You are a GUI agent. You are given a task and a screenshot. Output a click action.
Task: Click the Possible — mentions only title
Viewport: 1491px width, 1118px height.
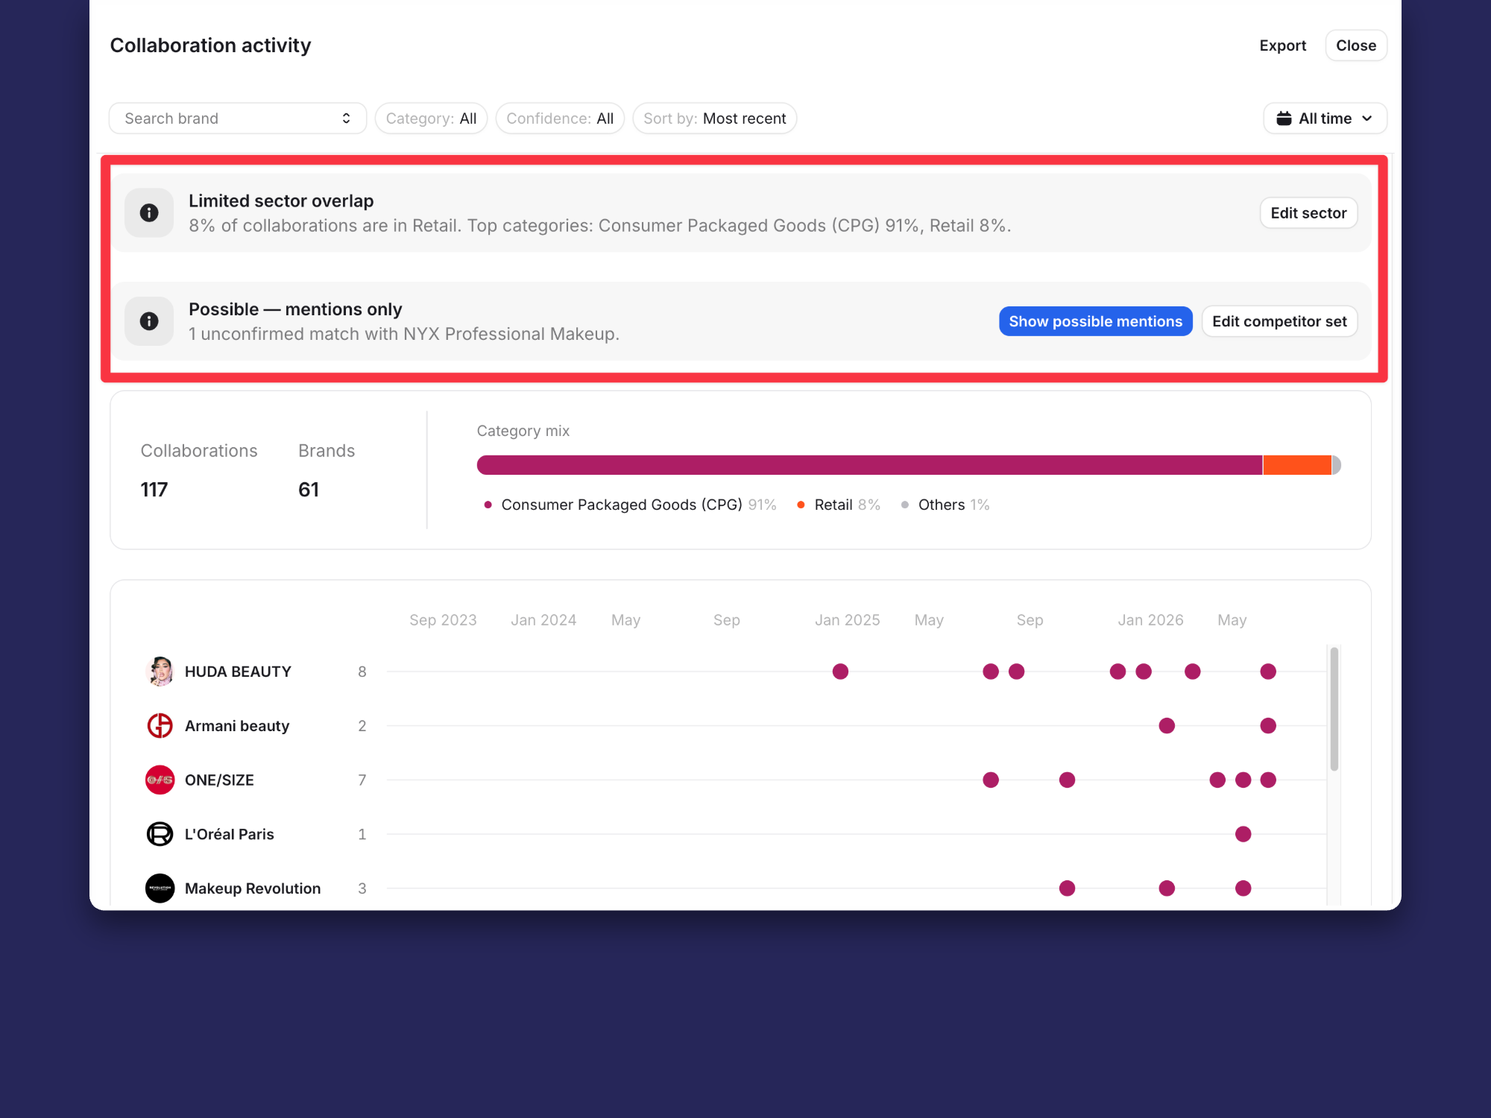[295, 309]
